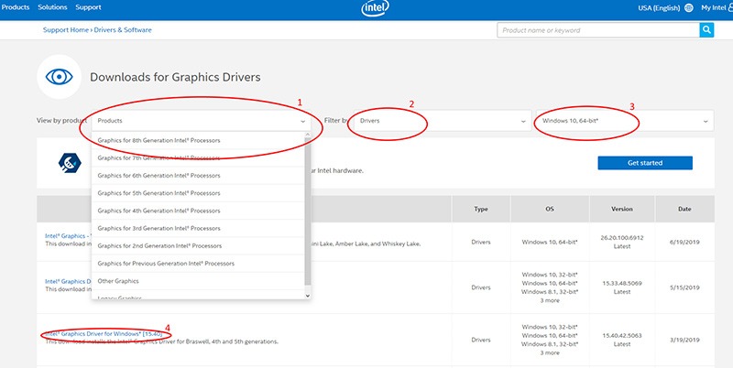Click the Date column header
The width and height of the screenshot is (733, 368).
coord(684,210)
